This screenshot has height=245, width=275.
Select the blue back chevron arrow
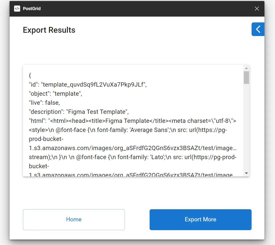click(258, 29)
